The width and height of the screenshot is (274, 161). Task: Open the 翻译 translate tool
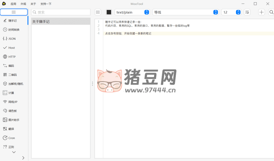(11, 129)
